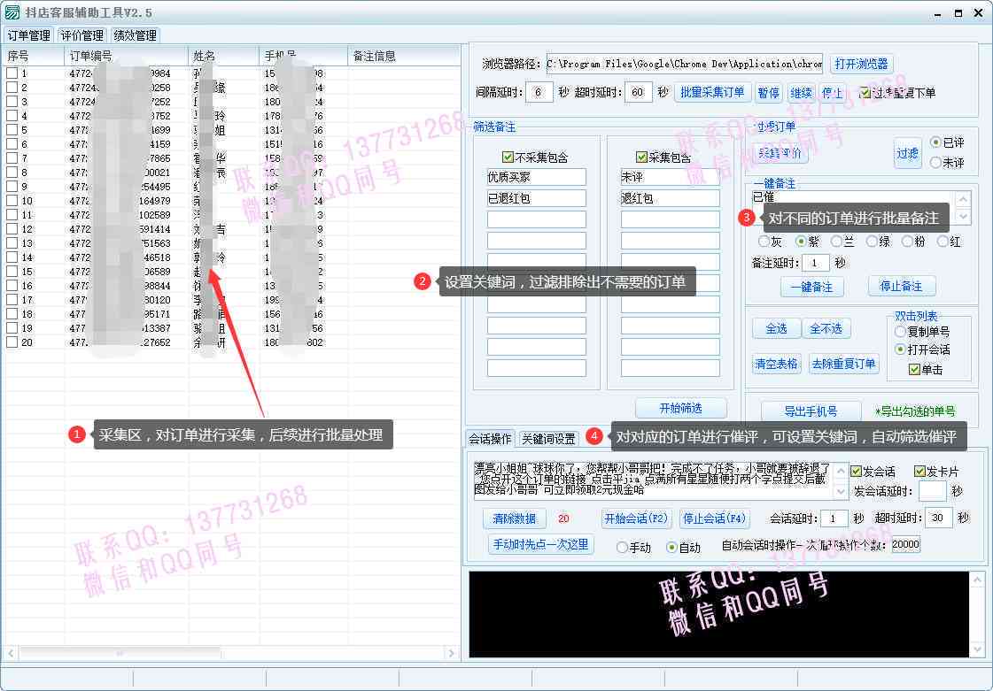Click the 停止备注 button
993x691 pixels.
click(x=901, y=287)
